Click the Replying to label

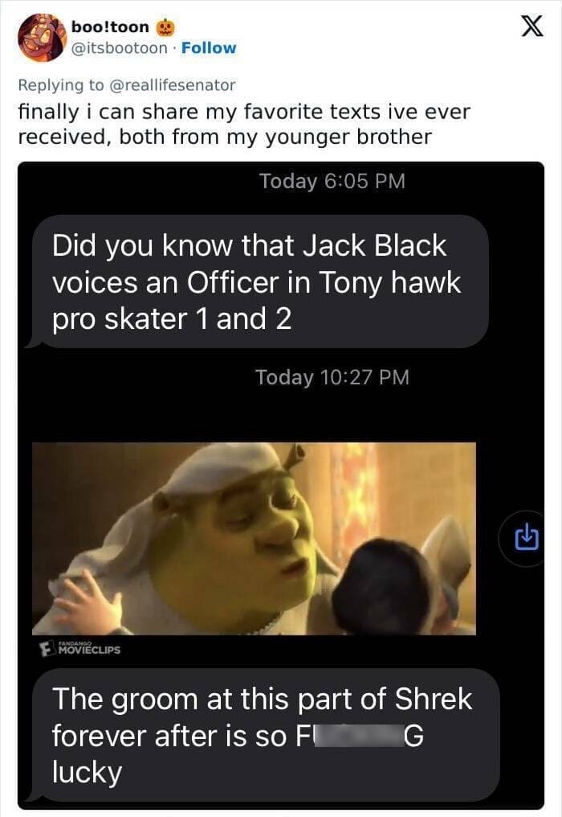61,85
